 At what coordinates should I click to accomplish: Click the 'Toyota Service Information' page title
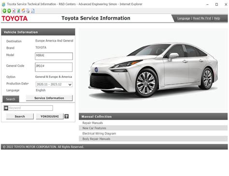(96, 18)
